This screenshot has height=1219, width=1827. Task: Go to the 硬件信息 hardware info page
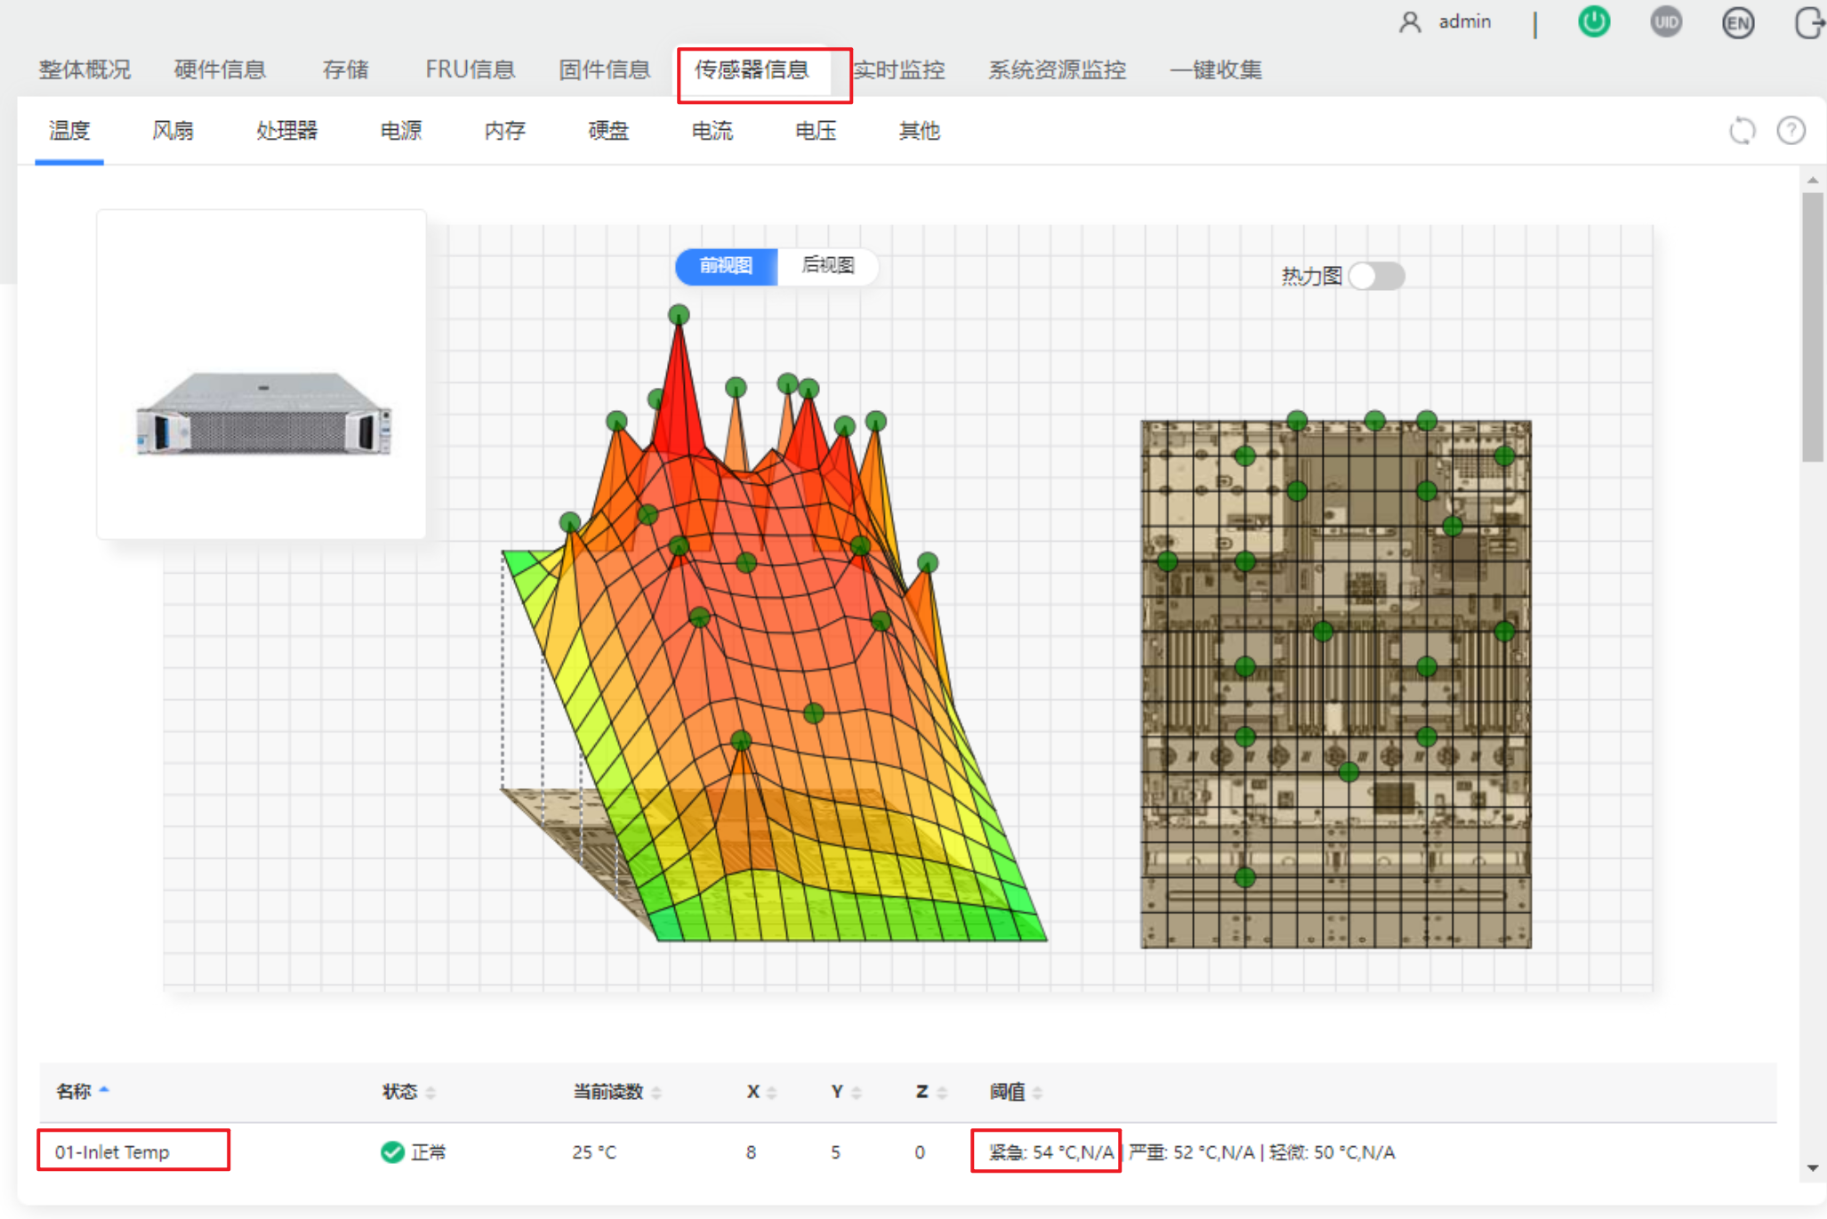(220, 69)
